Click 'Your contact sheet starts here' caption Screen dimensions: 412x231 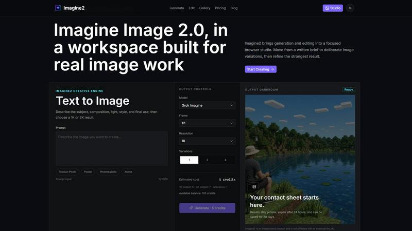tap(284, 201)
